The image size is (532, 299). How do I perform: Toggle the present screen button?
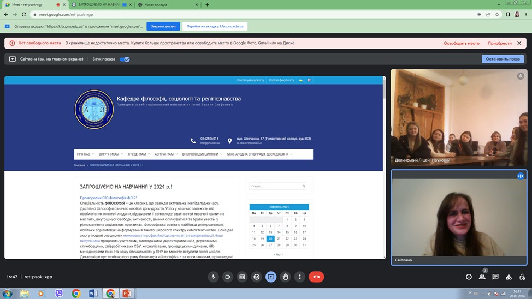coord(271,277)
